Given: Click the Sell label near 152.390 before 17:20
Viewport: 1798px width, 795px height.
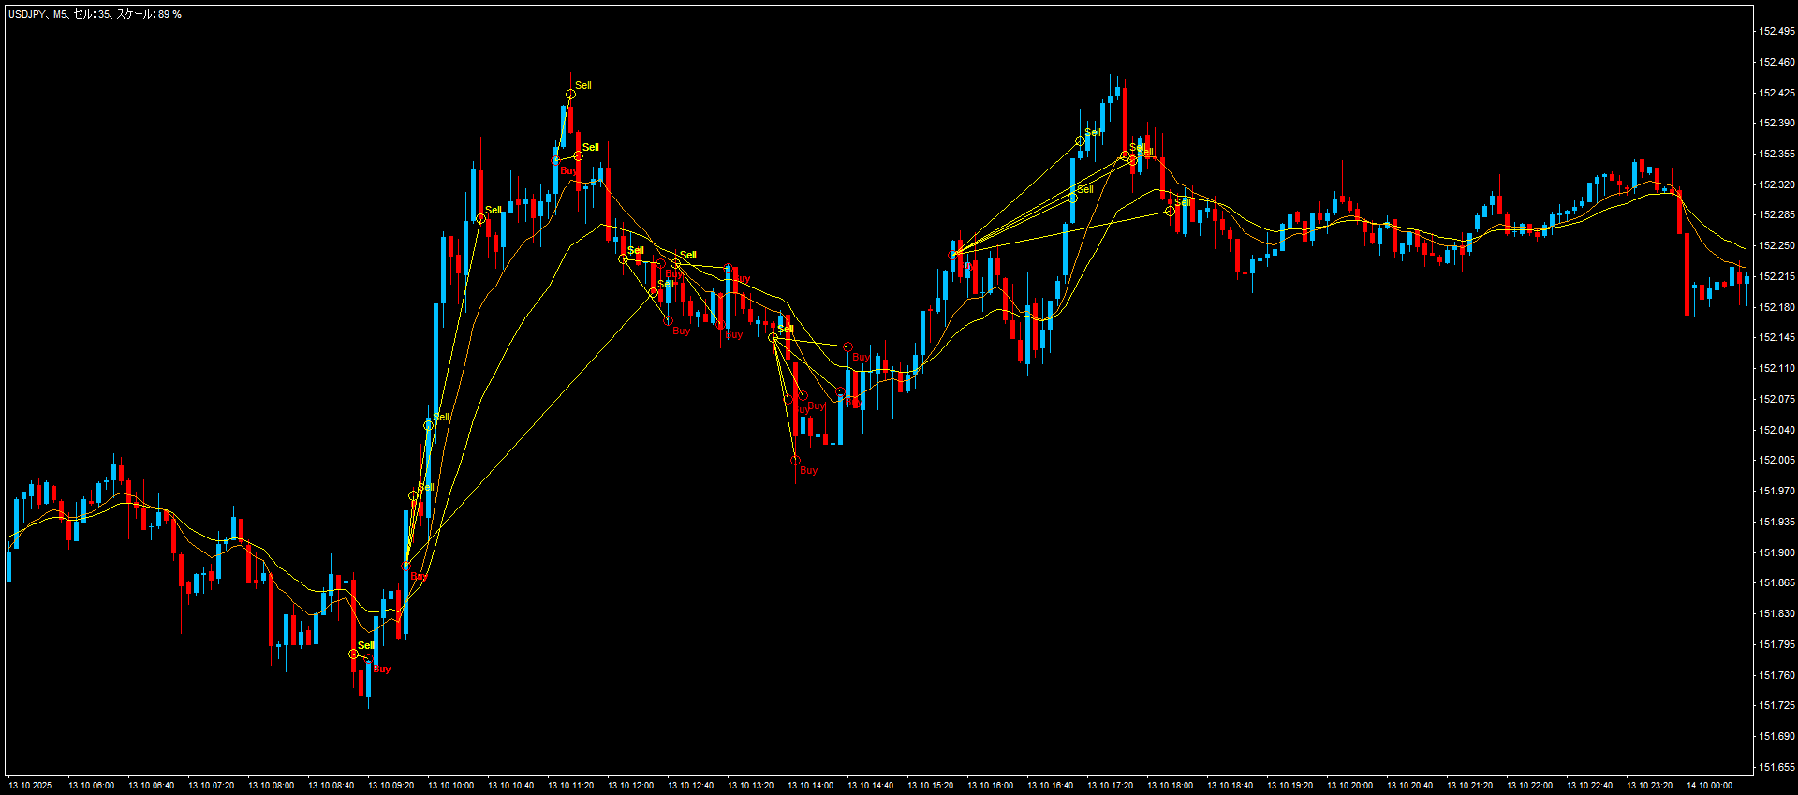Looking at the screenshot, I should (x=1092, y=132).
